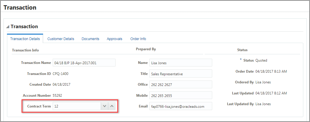Go to the Approvals tab

pos(114,39)
